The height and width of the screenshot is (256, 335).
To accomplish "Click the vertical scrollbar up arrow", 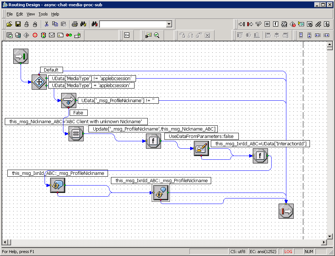I will coord(330,45).
